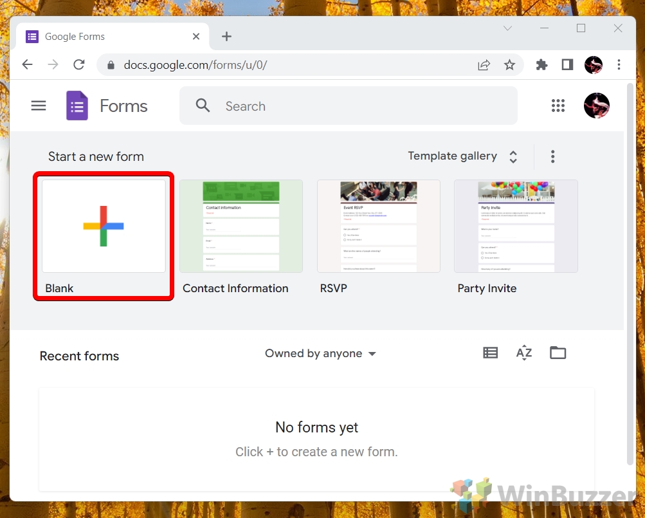Create a Blank form
Viewport: 645px width, 518px height.
click(x=104, y=226)
